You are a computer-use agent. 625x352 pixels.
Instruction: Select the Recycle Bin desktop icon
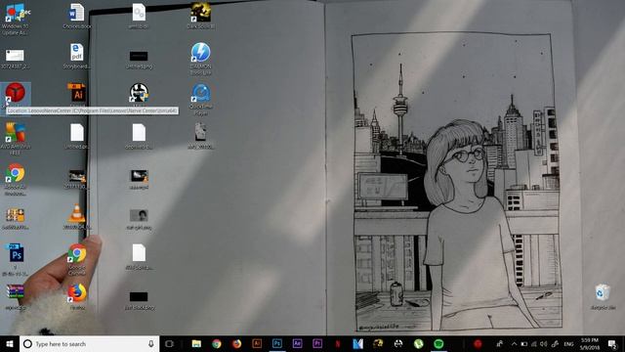[x=603, y=297]
